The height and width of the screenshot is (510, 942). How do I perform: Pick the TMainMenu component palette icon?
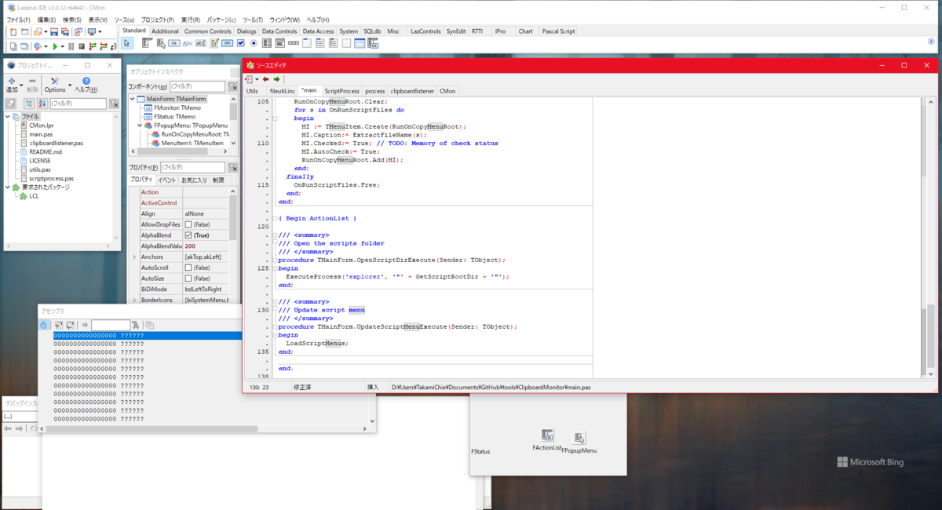click(x=148, y=42)
